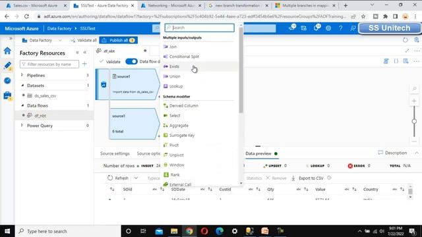Toggle the Data flow debug switch

coord(131,61)
